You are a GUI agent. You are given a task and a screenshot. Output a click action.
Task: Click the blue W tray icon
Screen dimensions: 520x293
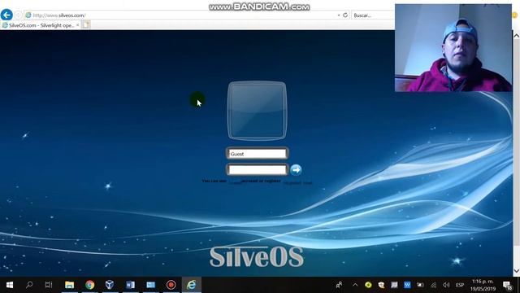pyautogui.click(x=407, y=285)
